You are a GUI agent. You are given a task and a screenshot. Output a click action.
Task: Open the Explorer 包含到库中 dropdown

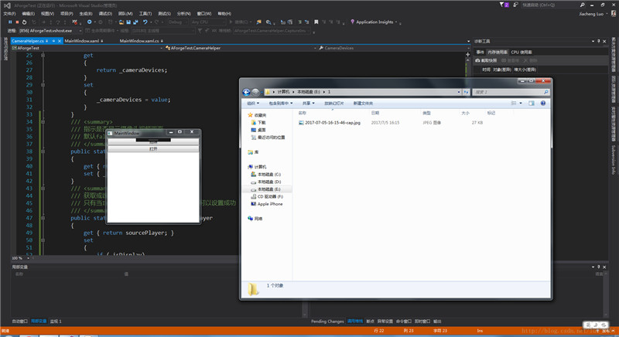[281, 104]
